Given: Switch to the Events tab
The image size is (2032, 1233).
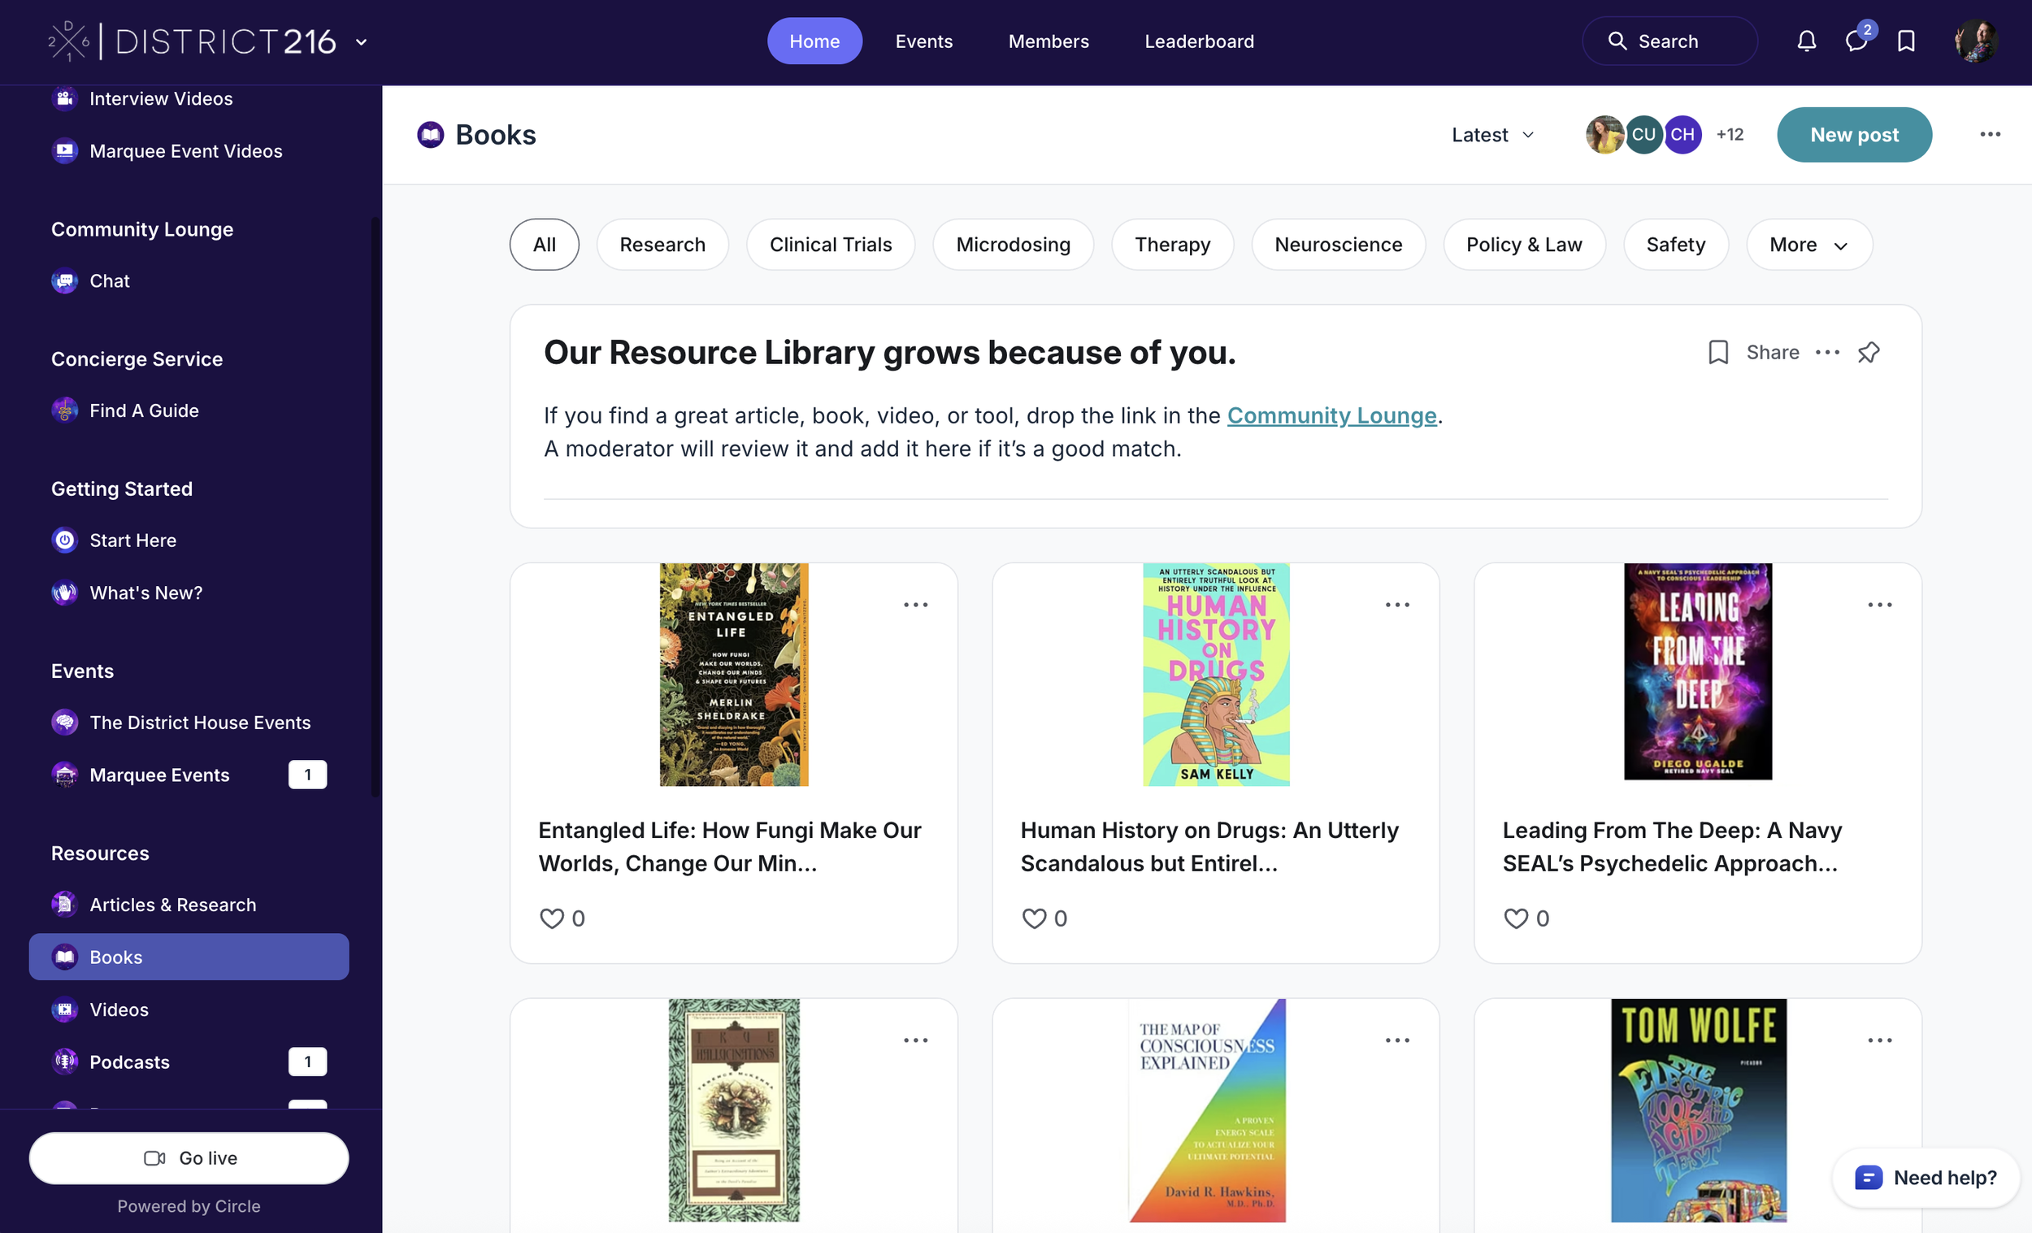Looking at the screenshot, I should (923, 41).
